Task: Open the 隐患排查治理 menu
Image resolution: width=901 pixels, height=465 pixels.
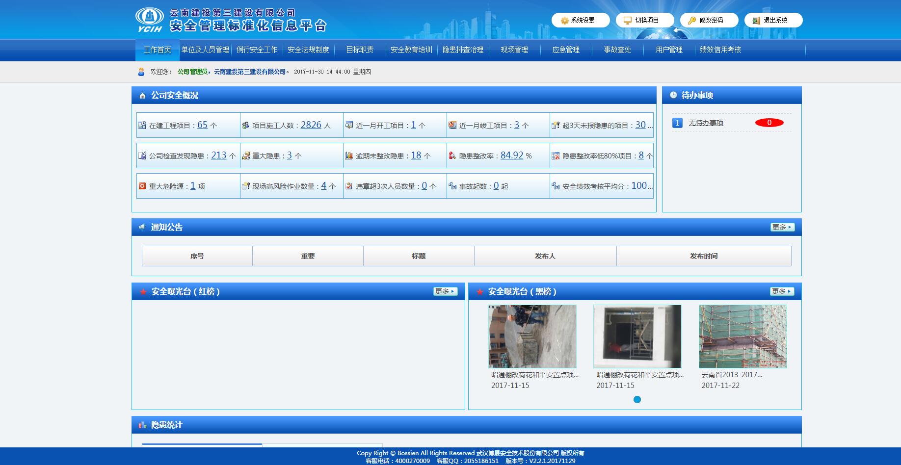Action: pyautogui.click(x=462, y=50)
